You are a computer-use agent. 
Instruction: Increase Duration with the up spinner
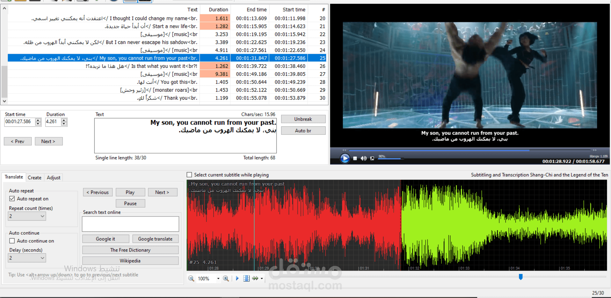64,120
